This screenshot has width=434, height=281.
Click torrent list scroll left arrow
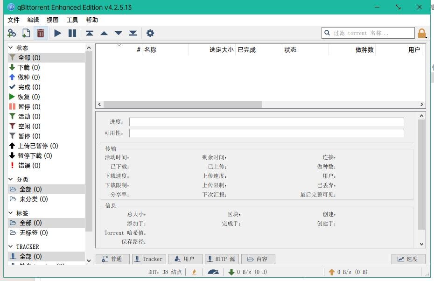pos(100,105)
